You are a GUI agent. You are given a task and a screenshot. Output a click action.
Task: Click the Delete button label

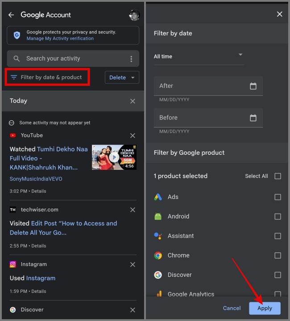click(x=117, y=78)
